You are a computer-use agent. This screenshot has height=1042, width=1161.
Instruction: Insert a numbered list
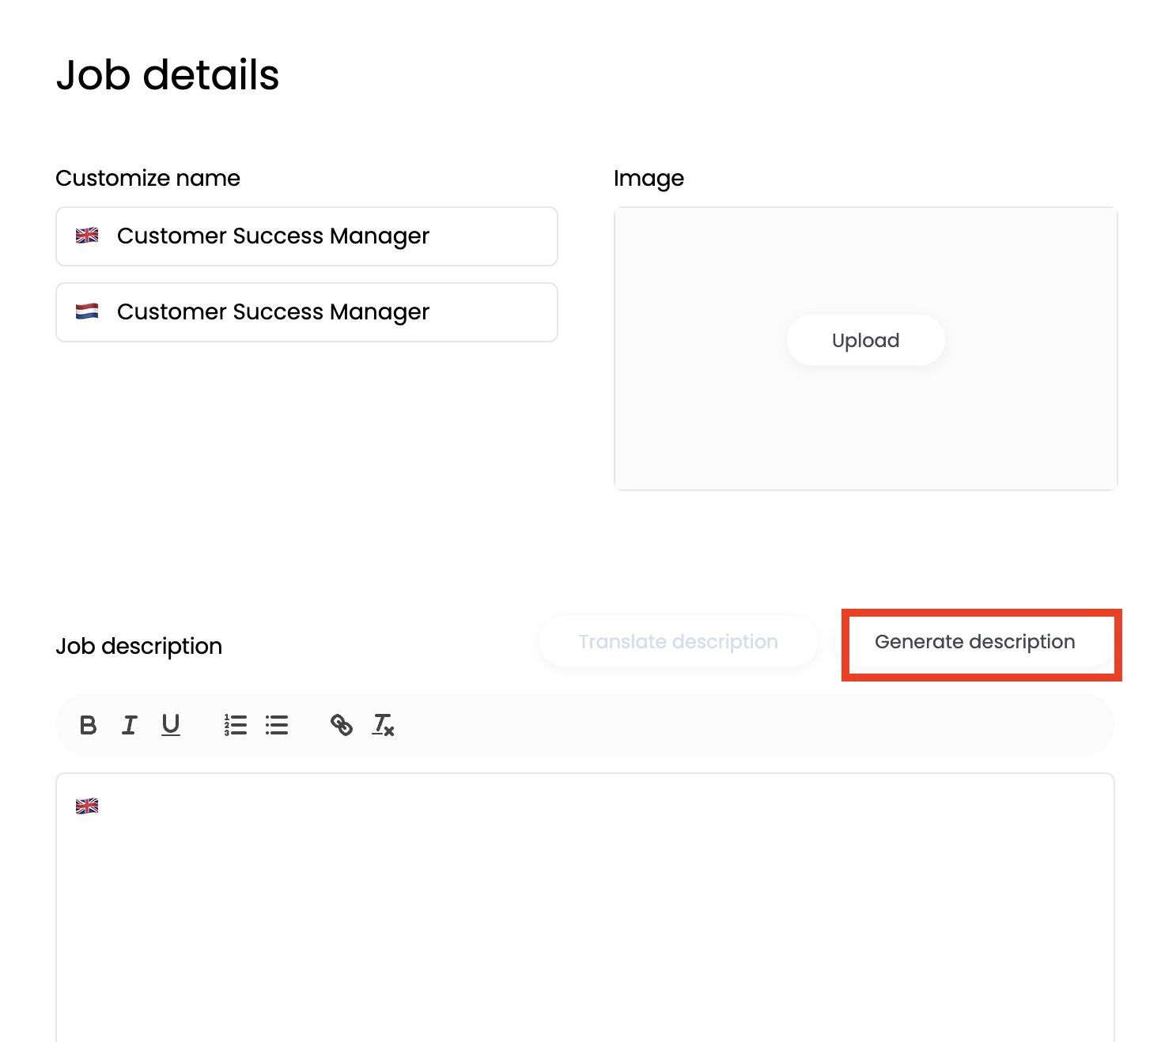coord(236,725)
